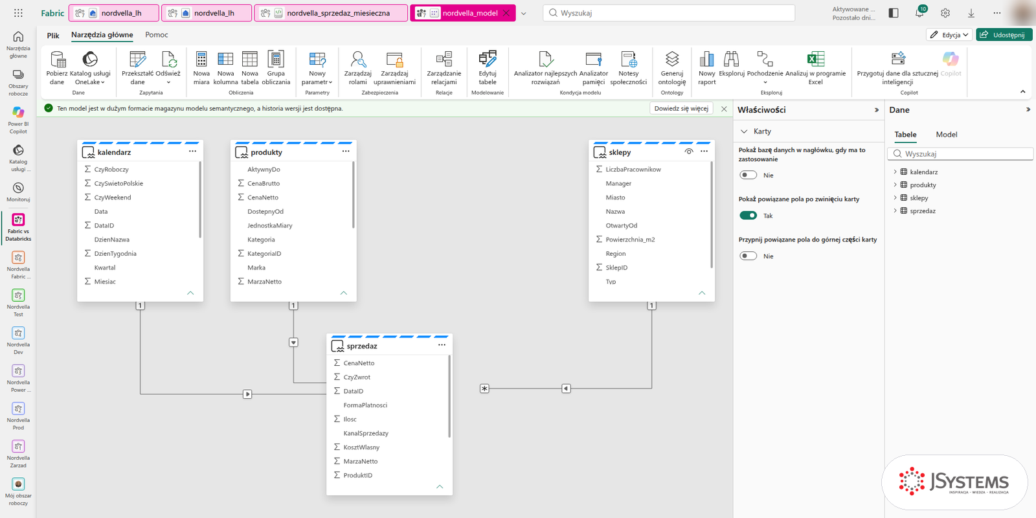Screen dimensions: 1036x518
Task: Click the sprzedaz table scrollbar
Action: (x=449, y=396)
